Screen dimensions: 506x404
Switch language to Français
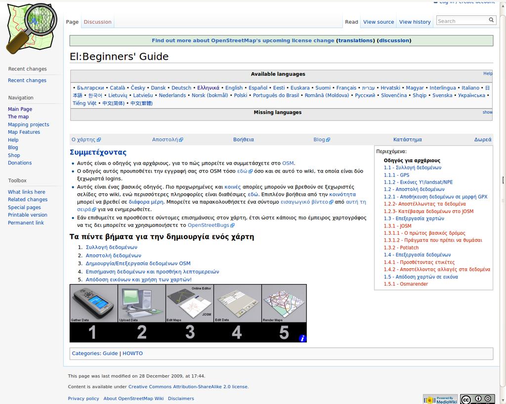[346, 88]
